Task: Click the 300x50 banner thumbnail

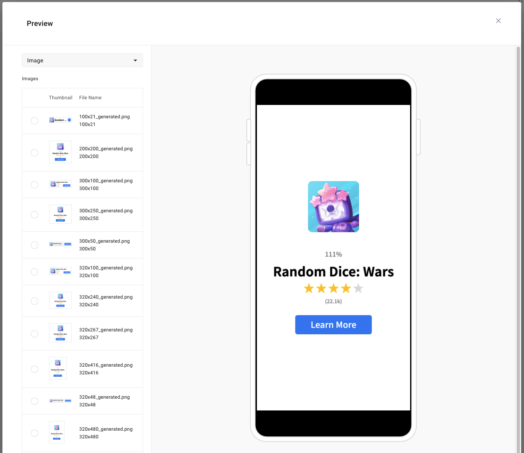Action: tap(60, 244)
